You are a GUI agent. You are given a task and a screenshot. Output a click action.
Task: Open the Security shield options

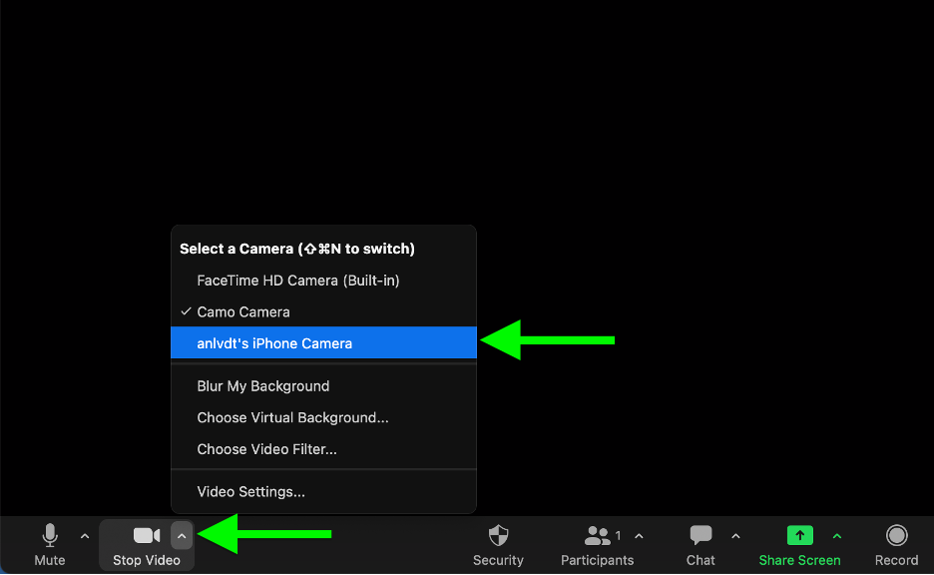498,545
